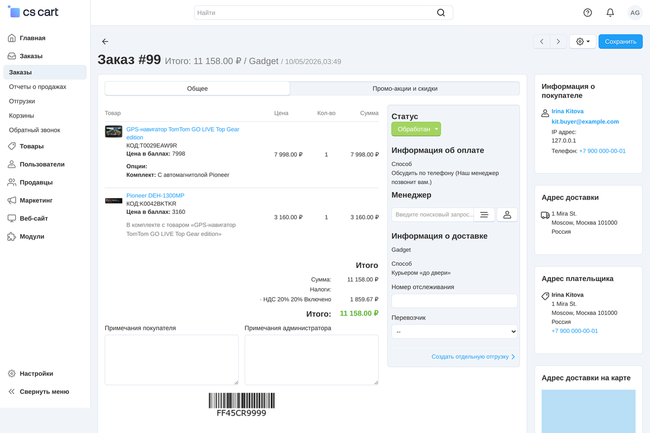Open the gear actions dropdown
650x433 pixels.
click(583, 42)
